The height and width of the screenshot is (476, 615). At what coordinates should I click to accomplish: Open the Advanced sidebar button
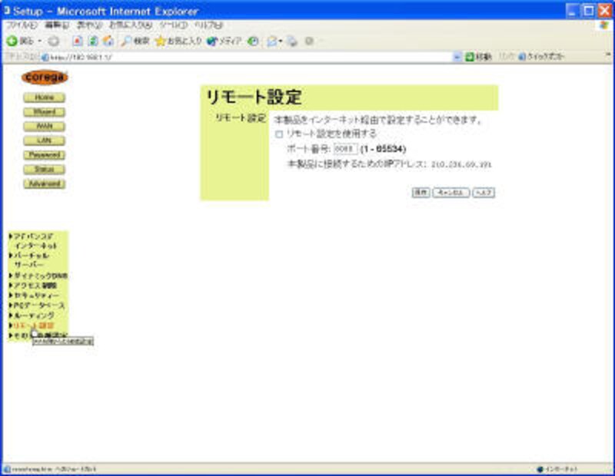[x=44, y=184]
